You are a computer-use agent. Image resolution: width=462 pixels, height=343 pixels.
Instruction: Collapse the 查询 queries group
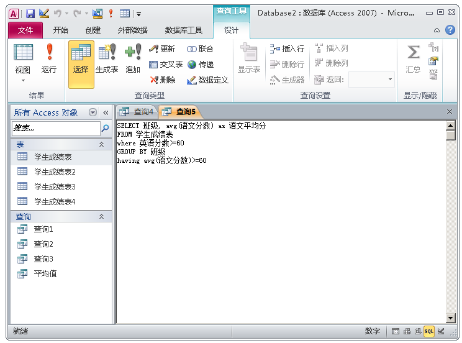(x=101, y=216)
